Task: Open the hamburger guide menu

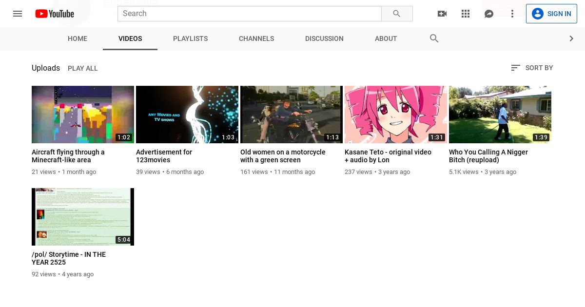Action: point(18,14)
